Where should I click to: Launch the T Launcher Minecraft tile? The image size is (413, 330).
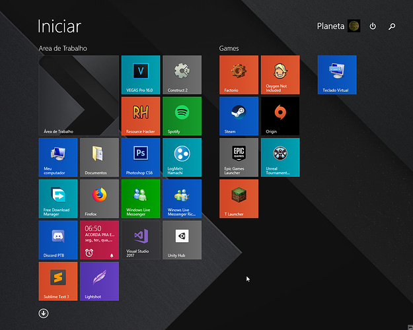pyautogui.click(x=239, y=199)
